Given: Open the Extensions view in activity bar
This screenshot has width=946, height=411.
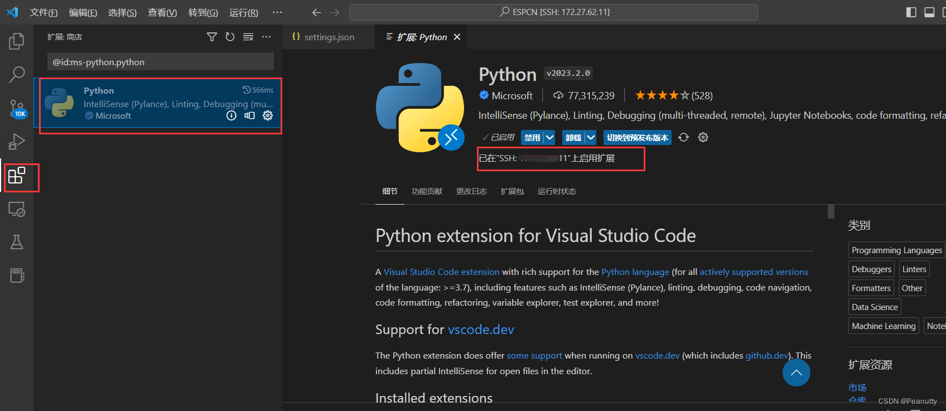Looking at the screenshot, I should pos(17,175).
